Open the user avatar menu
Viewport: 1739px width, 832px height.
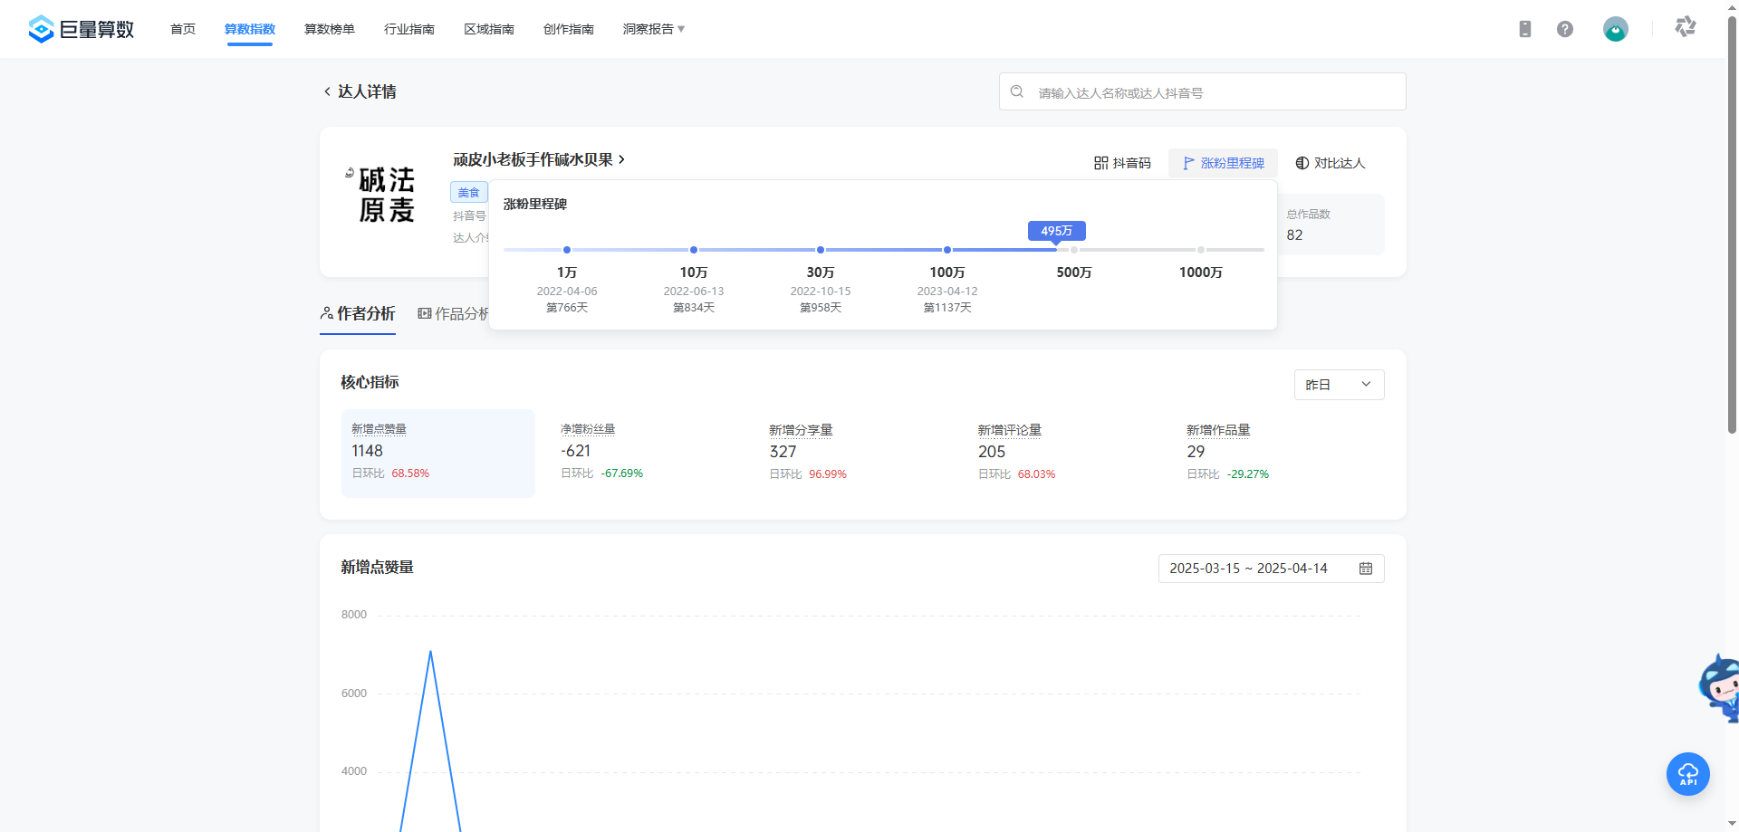(1616, 29)
